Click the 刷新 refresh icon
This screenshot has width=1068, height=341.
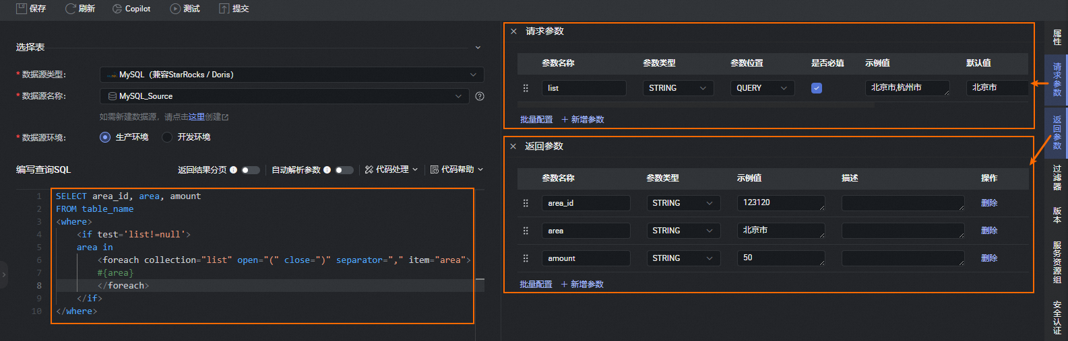[70, 9]
